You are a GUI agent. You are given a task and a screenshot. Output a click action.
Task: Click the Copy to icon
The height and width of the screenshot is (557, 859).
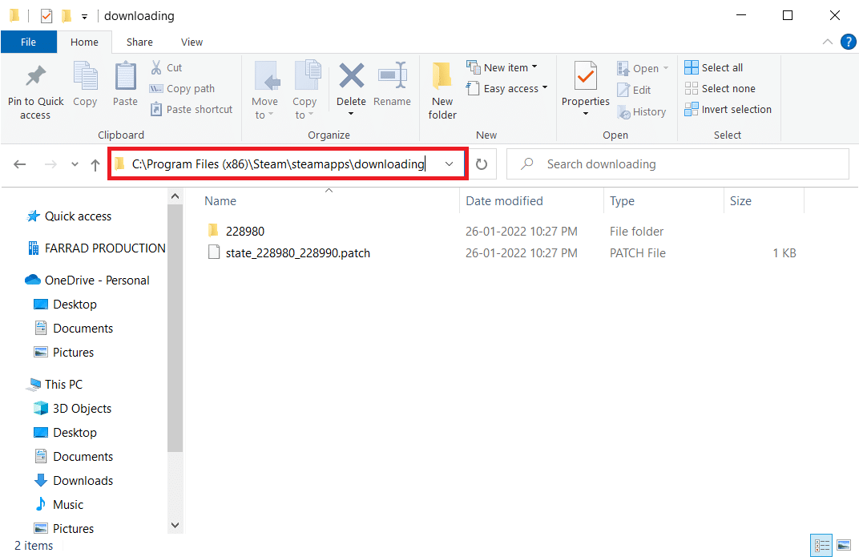pos(307,75)
